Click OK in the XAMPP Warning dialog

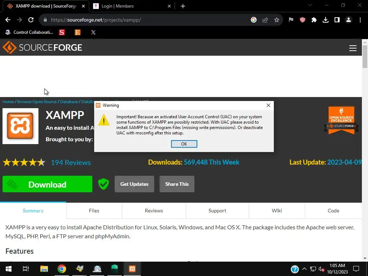click(x=184, y=144)
